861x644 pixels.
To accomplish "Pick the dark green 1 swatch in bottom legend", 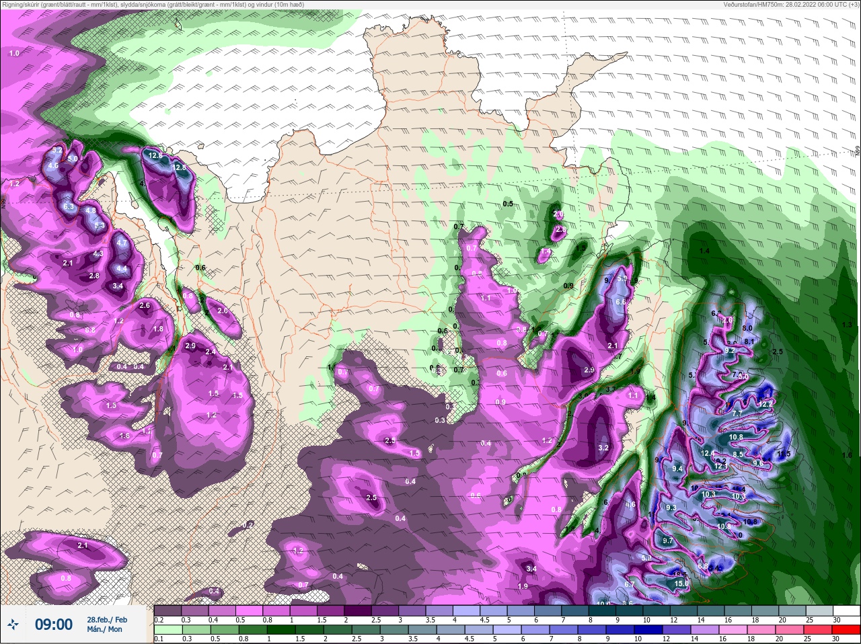I will 280,630.
